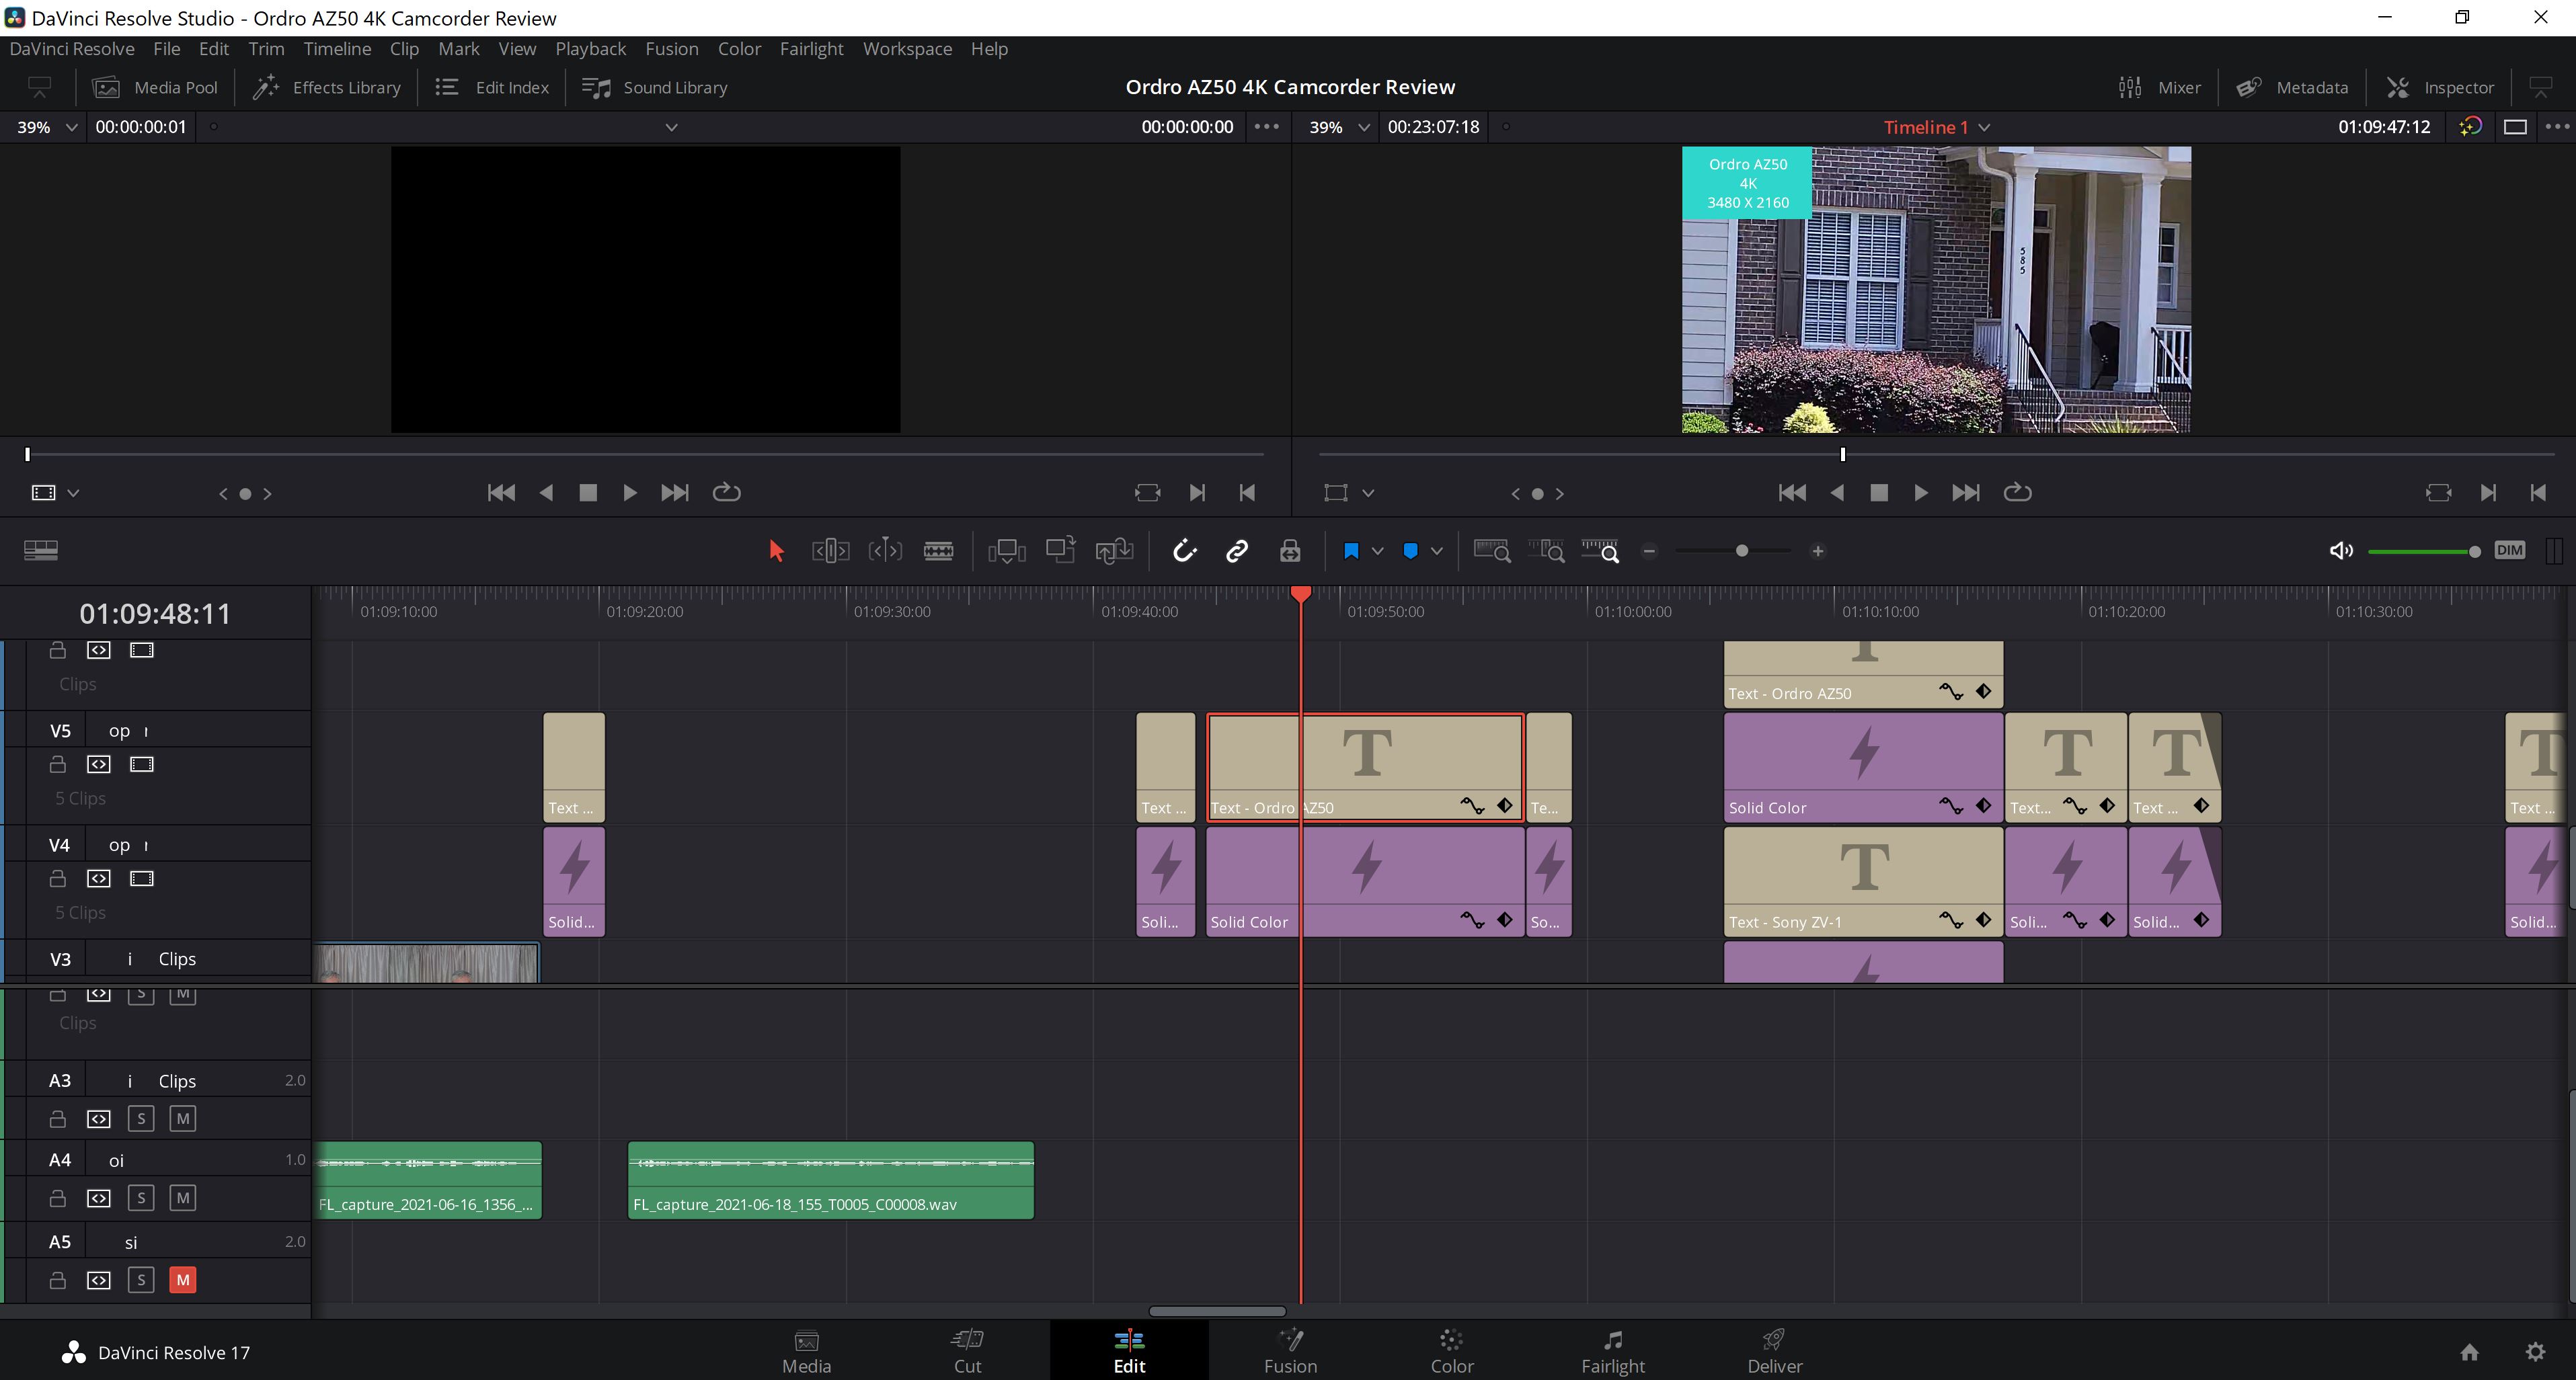Mute audio with the speaker icon
The image size is (2576, 1380).
click(2341, 551)
